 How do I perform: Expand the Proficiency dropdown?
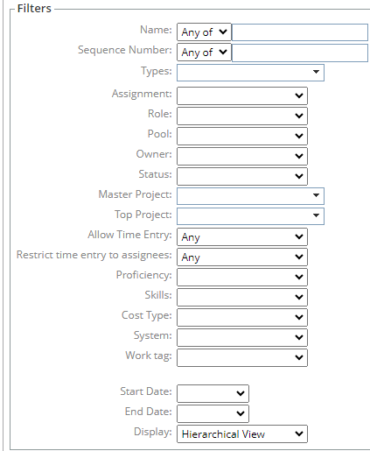[242, 277]
